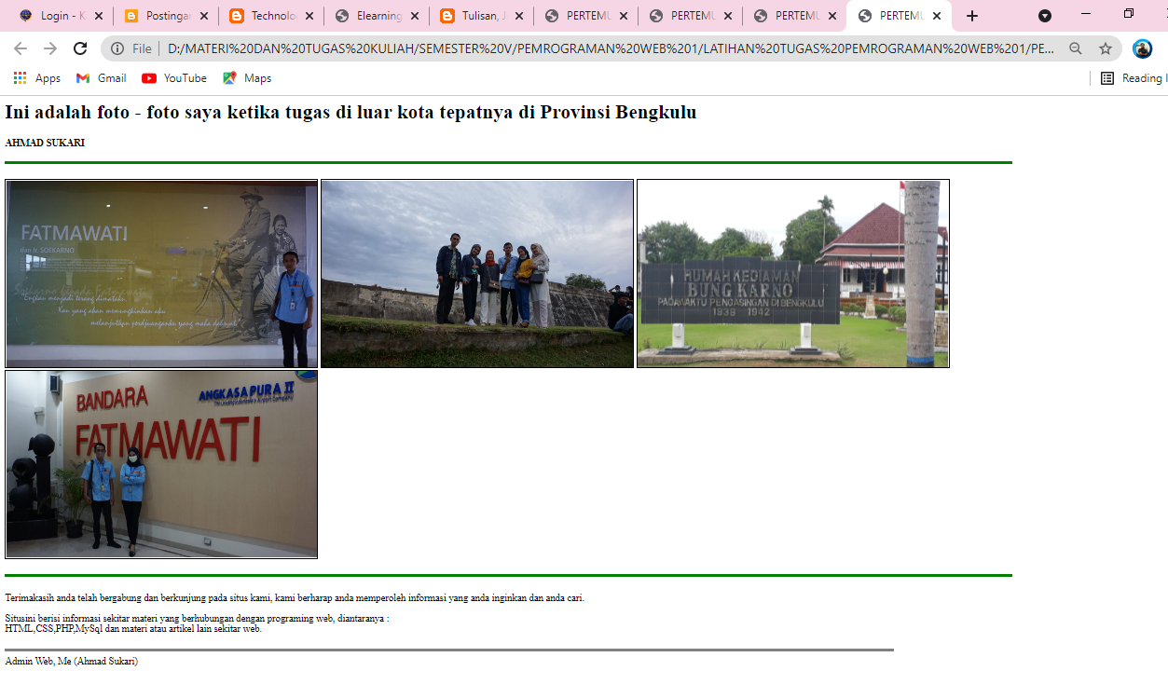Open the Reading list
Screen dimensions: 1168x698
point(1133,78)
